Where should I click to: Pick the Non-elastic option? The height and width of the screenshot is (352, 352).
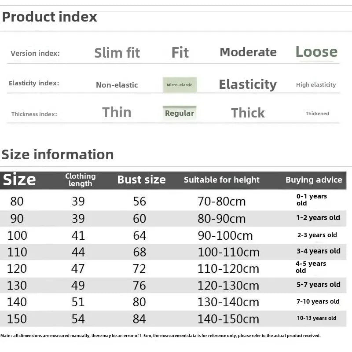click(117, 85)
